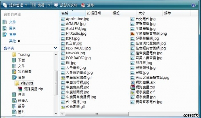This screenshot has width=201, height=118.
Task: Click file name 中廣流行網.jpg
Action: (78, 82)
